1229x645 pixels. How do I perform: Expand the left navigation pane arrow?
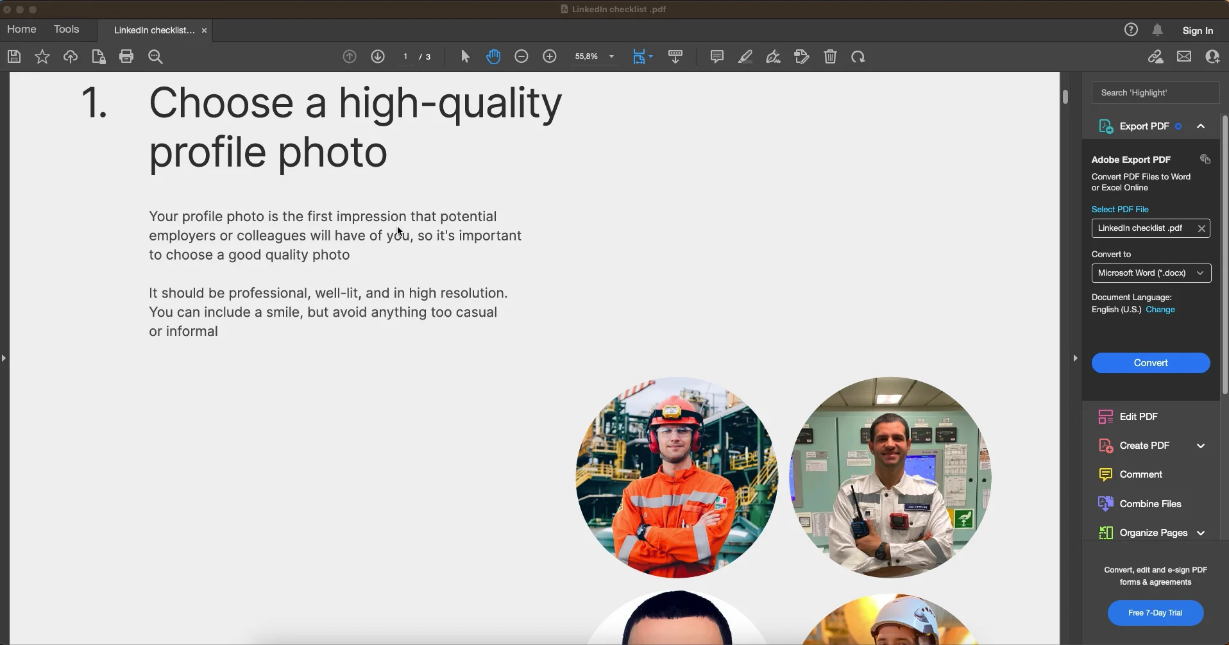point(4,358)
